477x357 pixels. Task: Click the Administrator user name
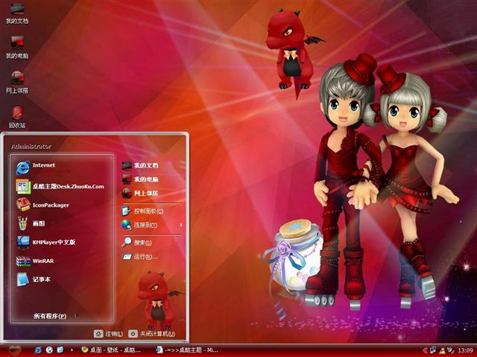pyautogui.click(x=31, y=147)
